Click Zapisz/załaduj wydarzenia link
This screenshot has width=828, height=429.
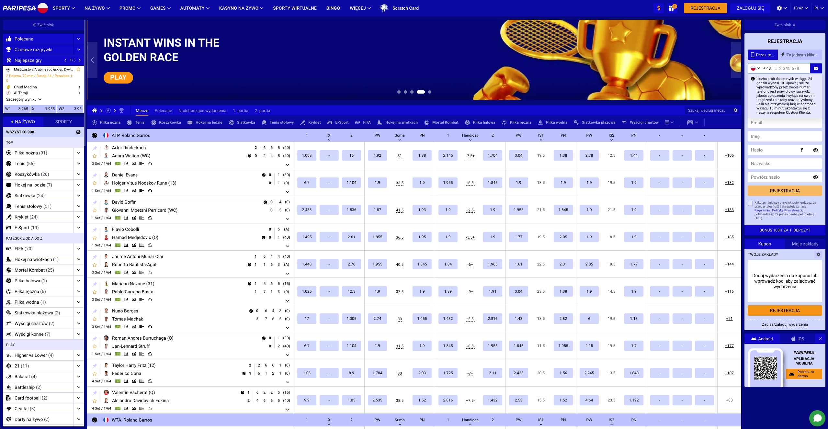(x=785, y=324)
